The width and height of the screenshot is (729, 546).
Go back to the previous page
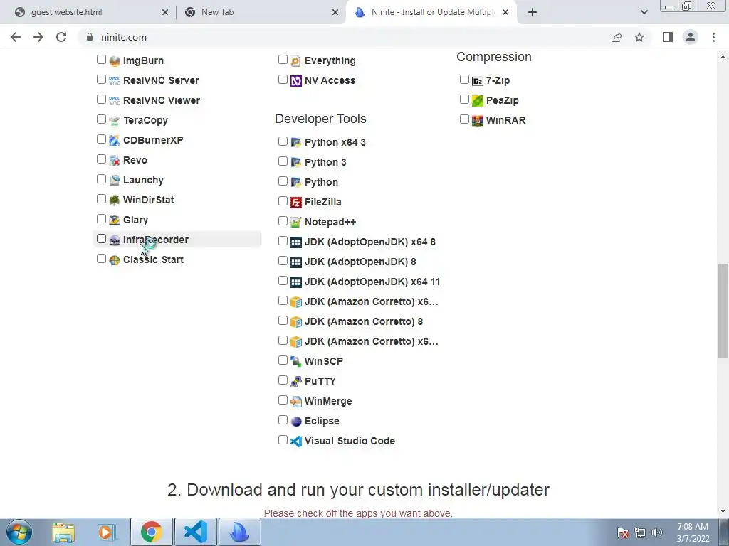pyautogui.click(x=16, y=37)
